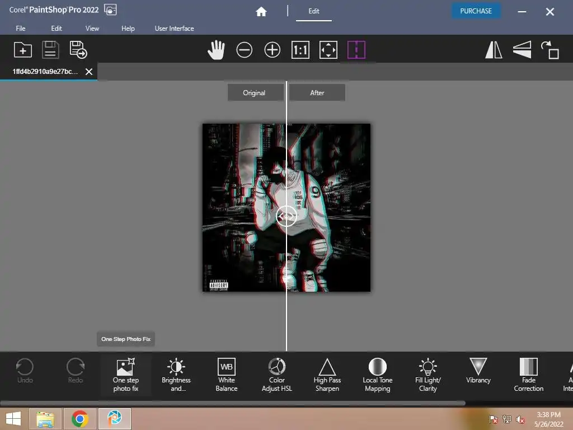
Task: Flip the image vertically icon
Action: (522, 50)
